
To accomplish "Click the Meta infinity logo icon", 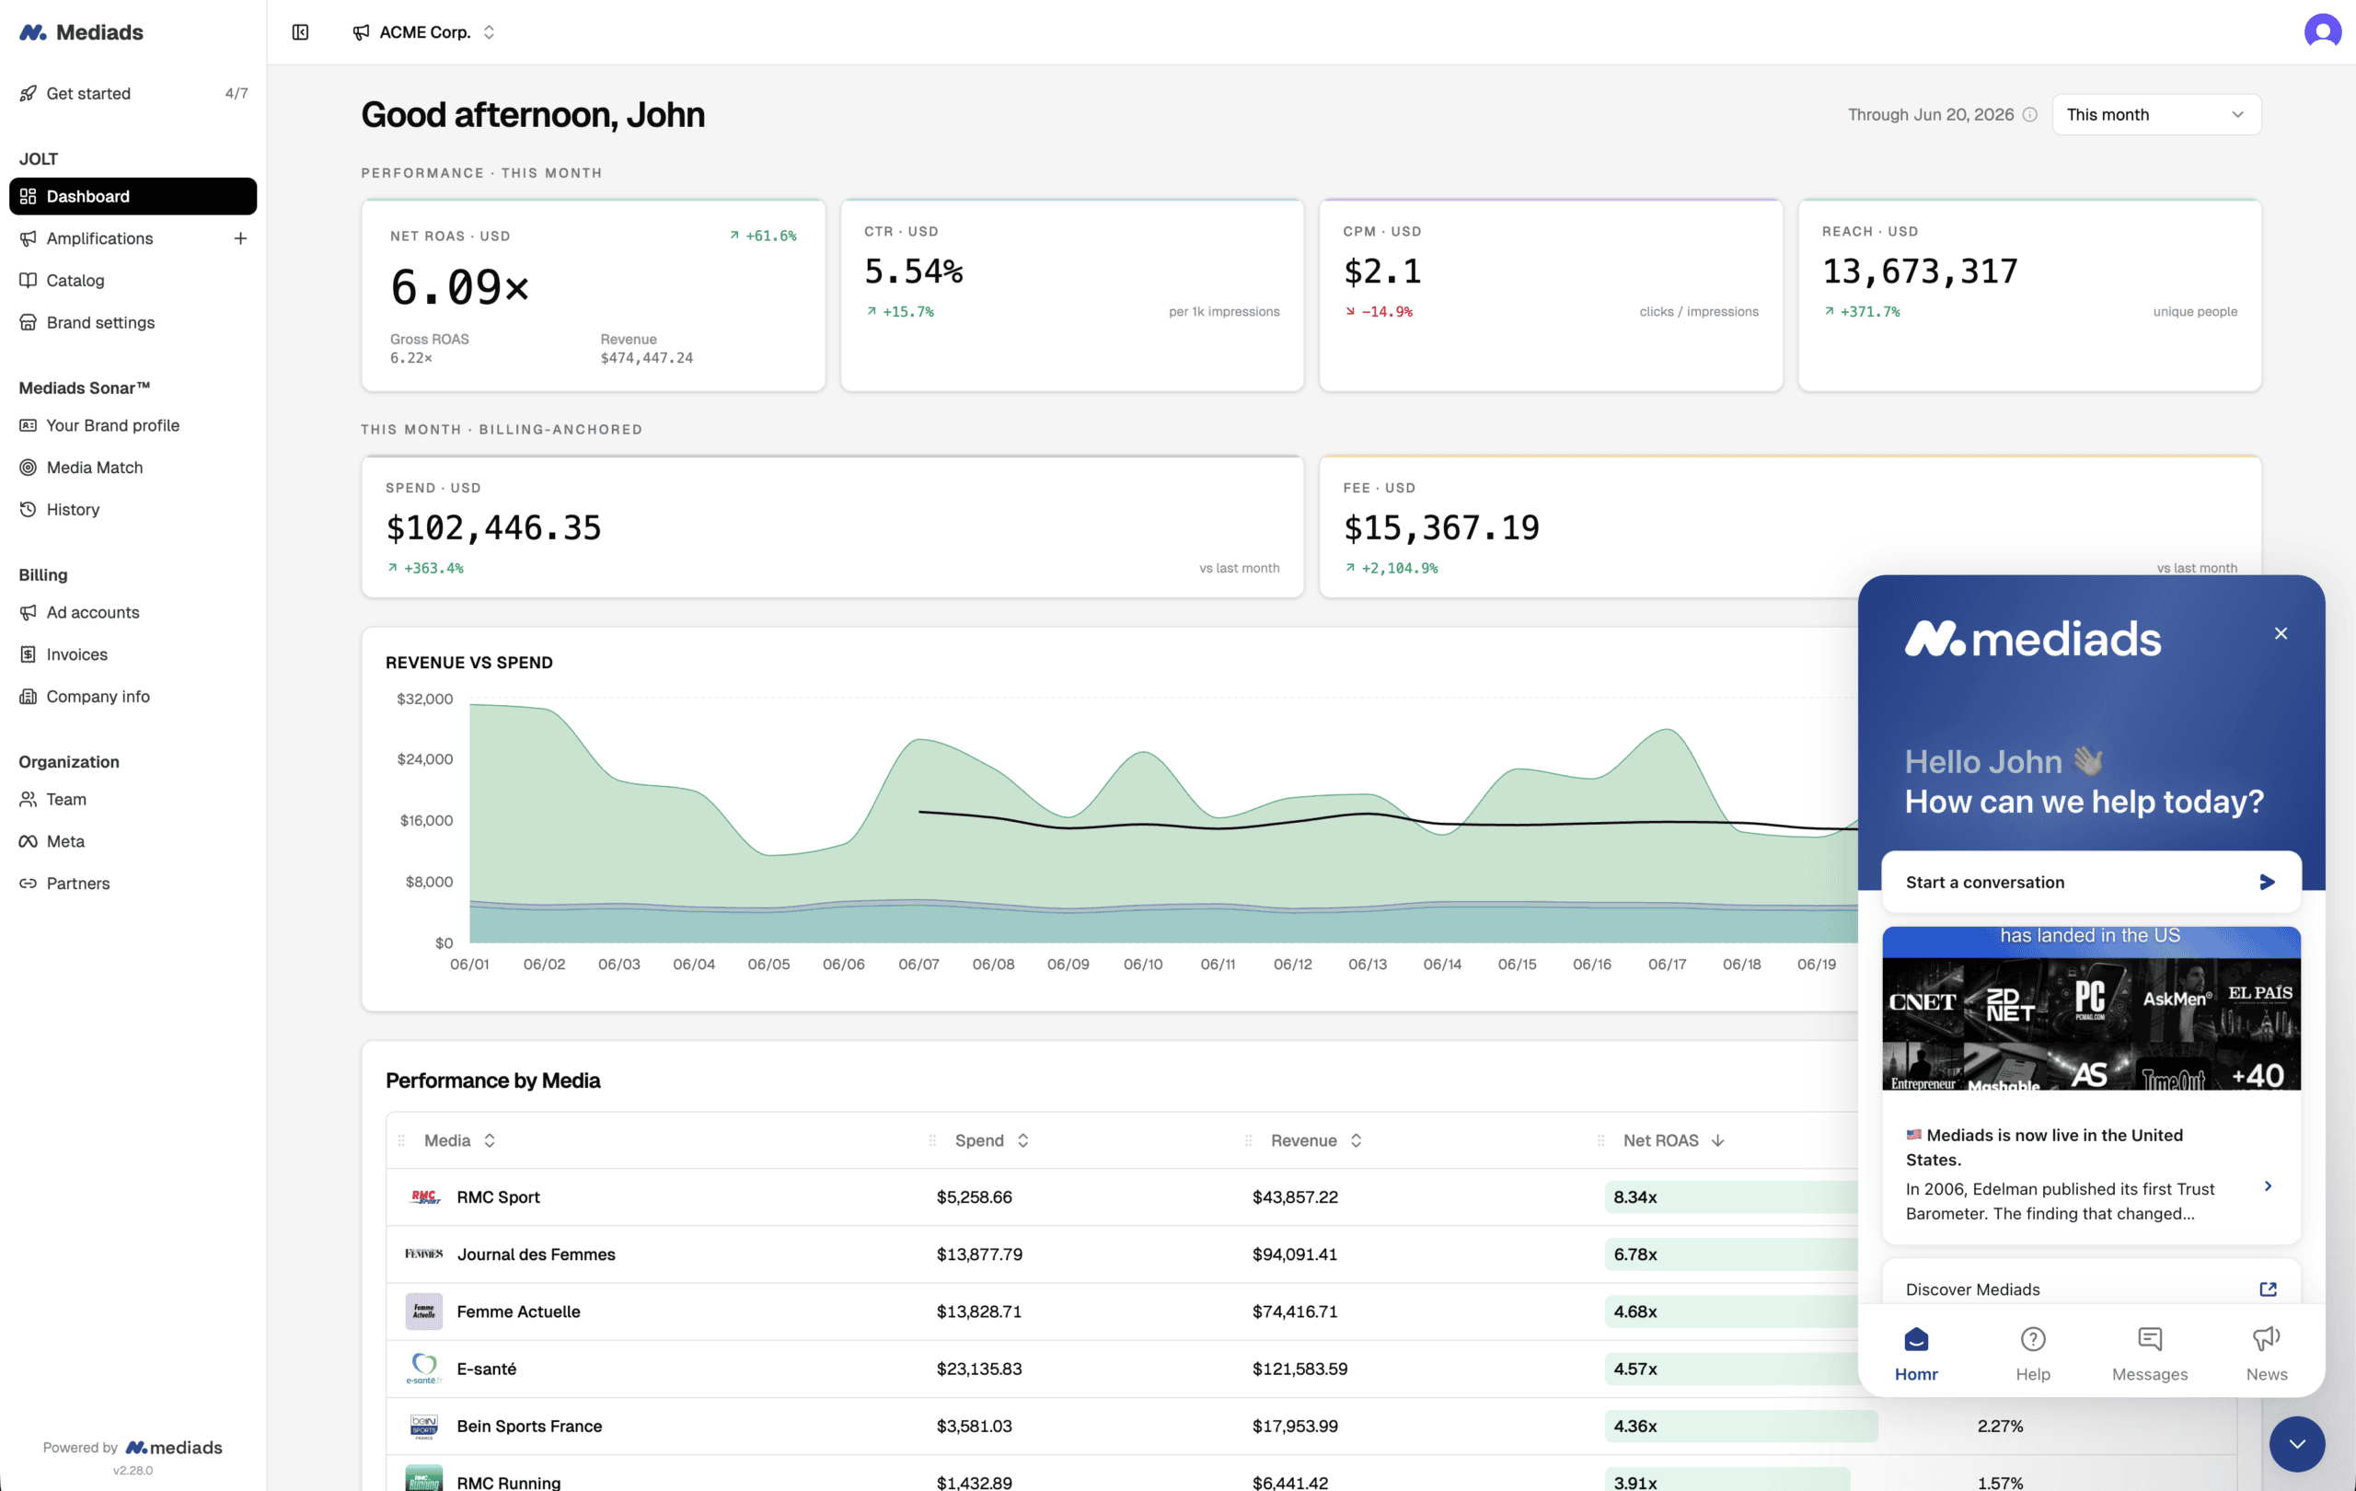I will (x=29, y=840).
